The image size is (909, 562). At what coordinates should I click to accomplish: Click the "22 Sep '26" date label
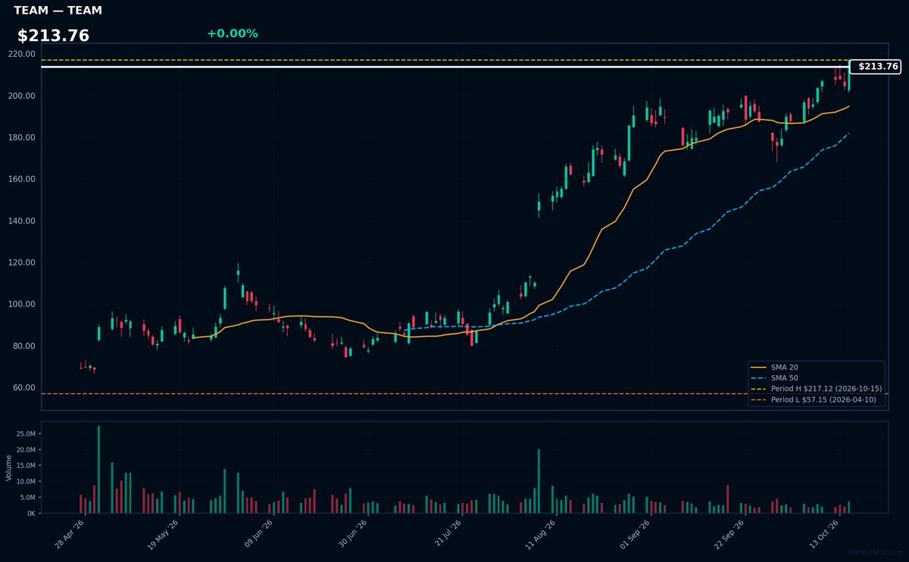pyautogui.click(x=729, y=535)
